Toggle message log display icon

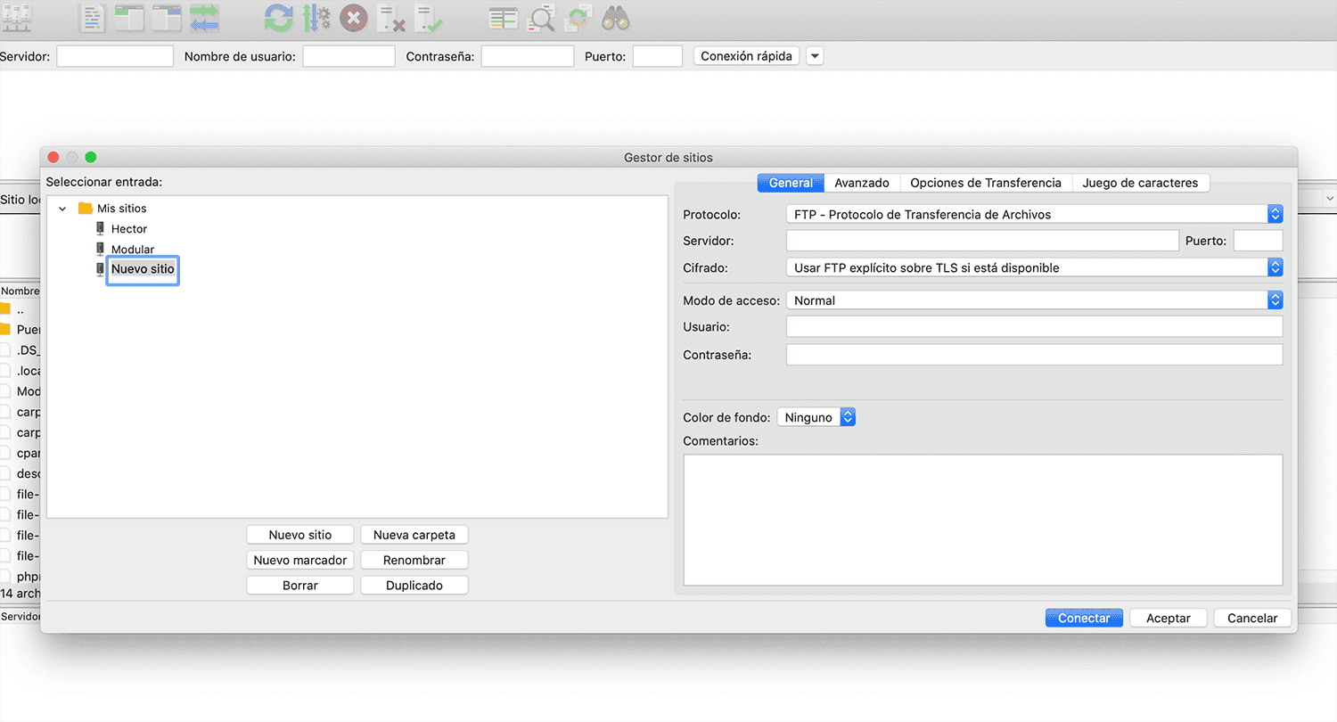click(x=93, y=18)
